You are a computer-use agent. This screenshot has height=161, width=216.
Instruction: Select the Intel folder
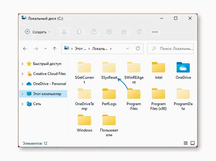pos(158,71)
